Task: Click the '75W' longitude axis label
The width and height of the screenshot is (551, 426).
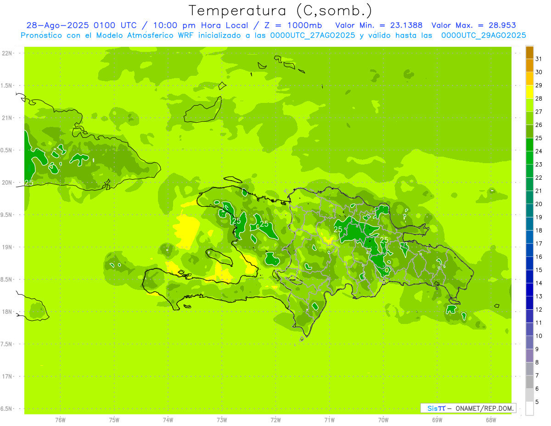Action: click(x=114, y=420)
